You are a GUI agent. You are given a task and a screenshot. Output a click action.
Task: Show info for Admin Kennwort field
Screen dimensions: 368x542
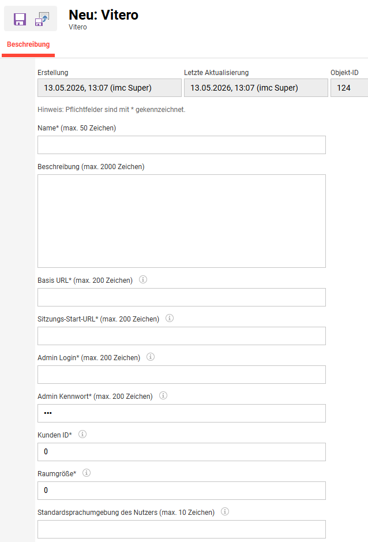click(x=163, y=396)
